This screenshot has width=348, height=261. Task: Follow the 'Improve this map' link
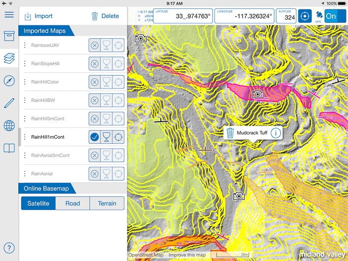click(x=188, y=255)
